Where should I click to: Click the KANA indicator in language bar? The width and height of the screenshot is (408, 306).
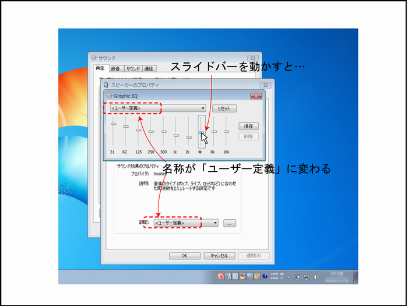tap(275, 278)
